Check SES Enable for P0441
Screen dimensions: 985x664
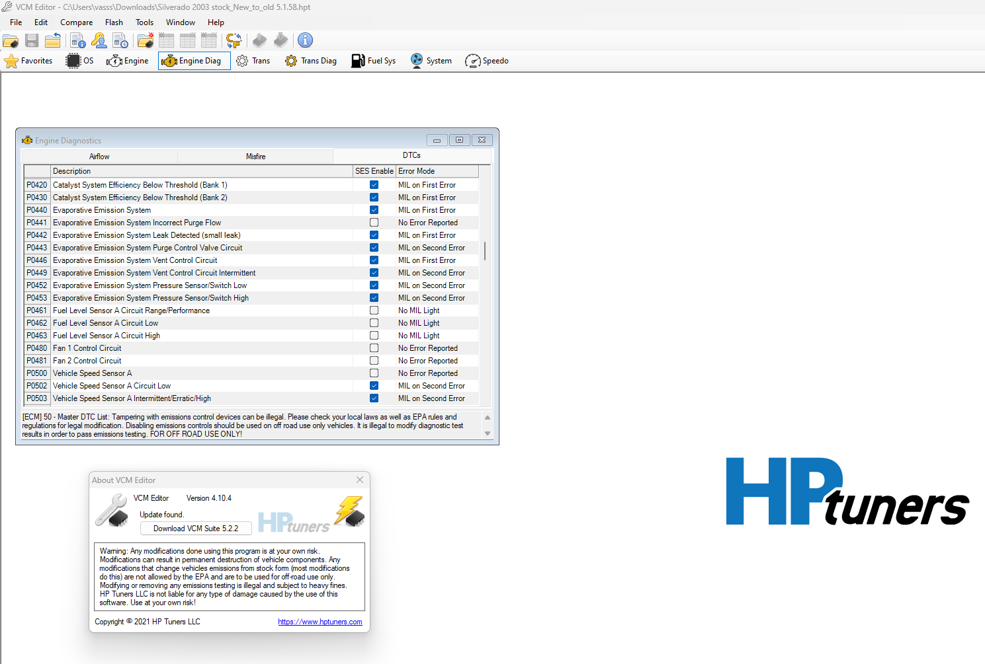click(374, 223)
